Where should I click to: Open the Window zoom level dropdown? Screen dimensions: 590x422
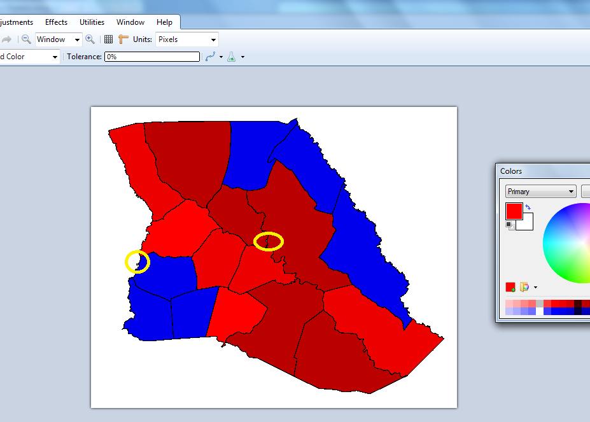point(59,39)
